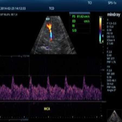This screenshot has height=122, width=122.
Task: Select the TCD exam mode label
Action: point(52,8)
